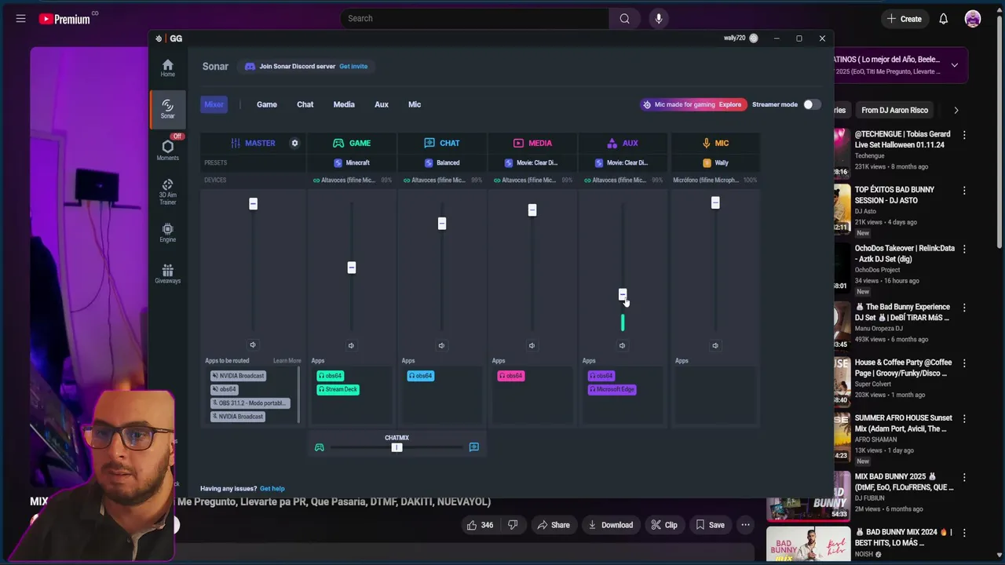
Task: Open Home in the GG sidebar
Action: [167, 68]
